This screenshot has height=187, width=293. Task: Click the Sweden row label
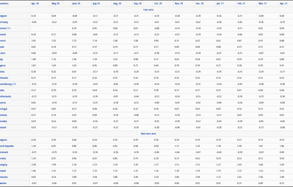tap(4, 183)
